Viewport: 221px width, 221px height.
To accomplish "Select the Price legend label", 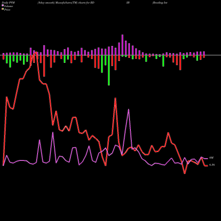I will 7,10.
